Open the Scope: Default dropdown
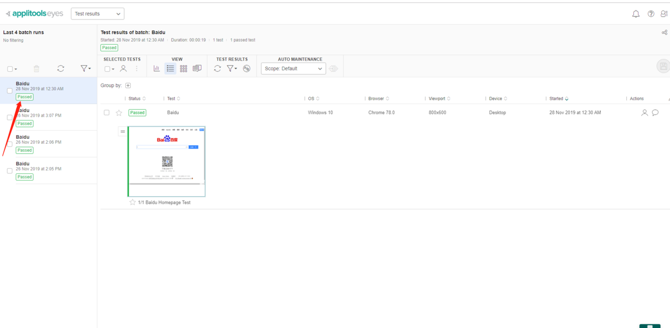 (293, 69)
